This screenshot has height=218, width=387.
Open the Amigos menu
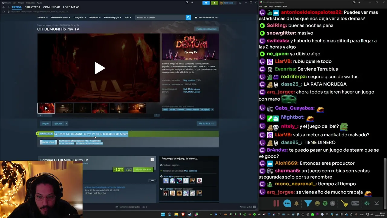(x=21, y=3)
